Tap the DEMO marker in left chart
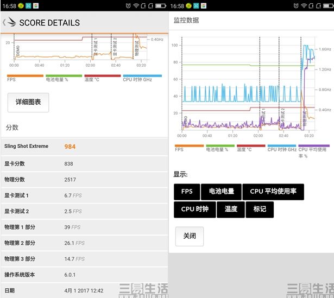This screenshot has width=334, height=298. (x=18, y=50)
